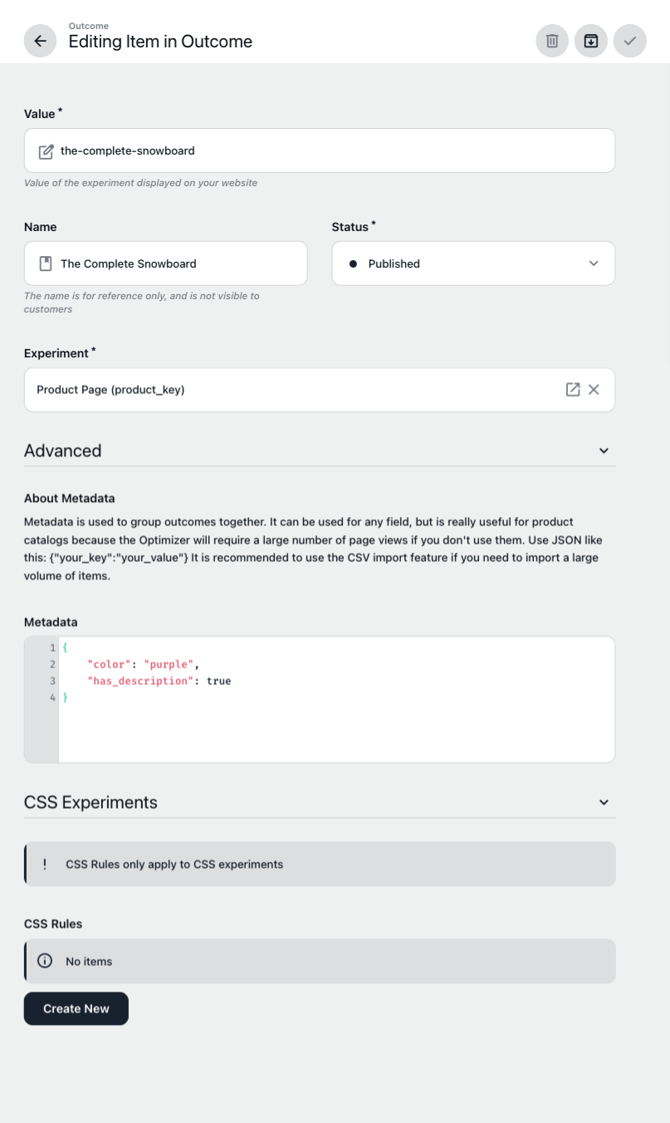The width and height of the screenshot is (670, 1123).
Task: Click the checkmark save icon
Action: click(630, 41)
